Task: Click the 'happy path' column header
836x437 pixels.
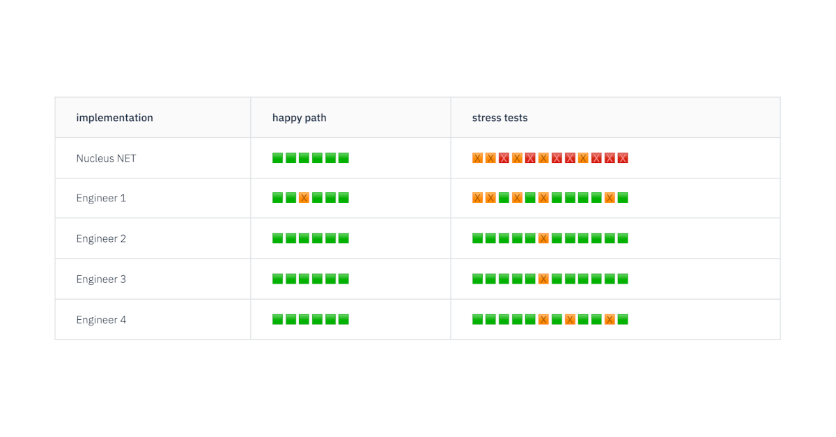Action: [x=299, y=118]
